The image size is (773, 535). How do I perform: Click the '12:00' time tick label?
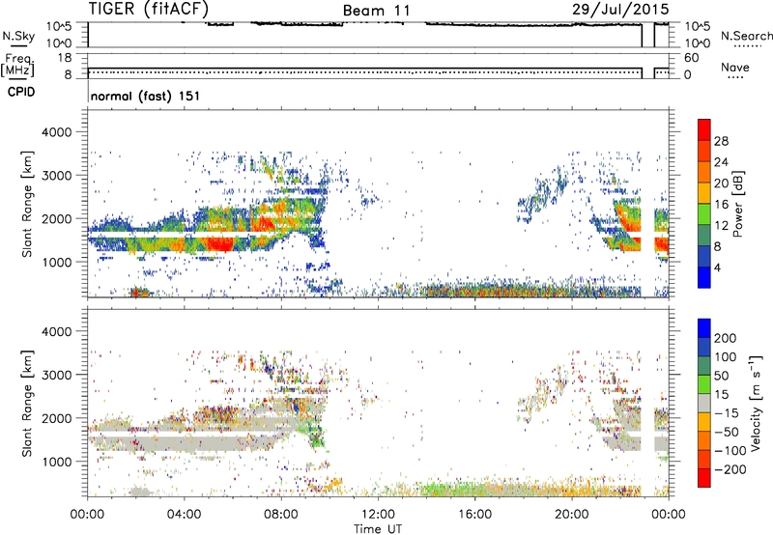click(x=378, y=515)
